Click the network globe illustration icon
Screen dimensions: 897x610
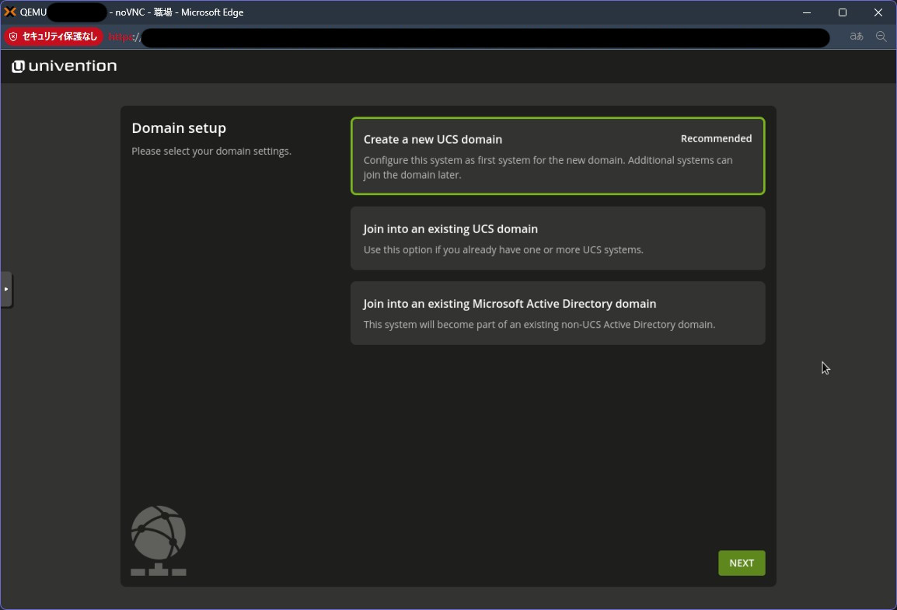click(159, 540)
